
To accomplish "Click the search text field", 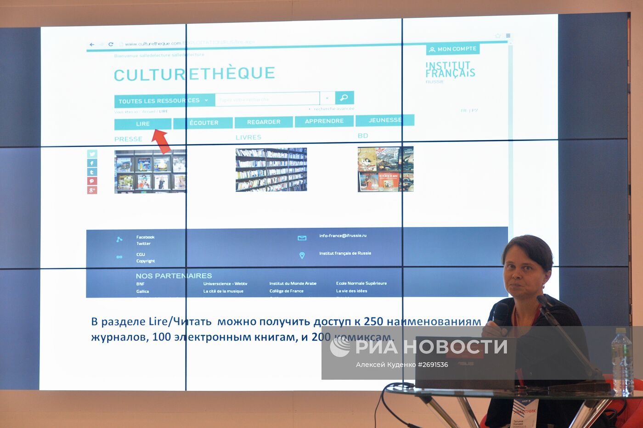I will click(x=267, y=99).
